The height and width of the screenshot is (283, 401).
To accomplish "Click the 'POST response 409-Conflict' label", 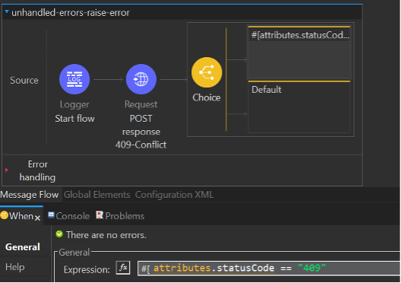I will click(x=141, y=132).
